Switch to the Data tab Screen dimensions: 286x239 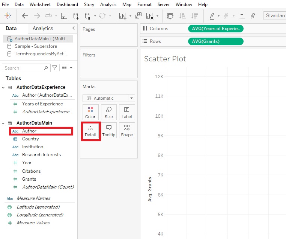(x=11, y=28)
